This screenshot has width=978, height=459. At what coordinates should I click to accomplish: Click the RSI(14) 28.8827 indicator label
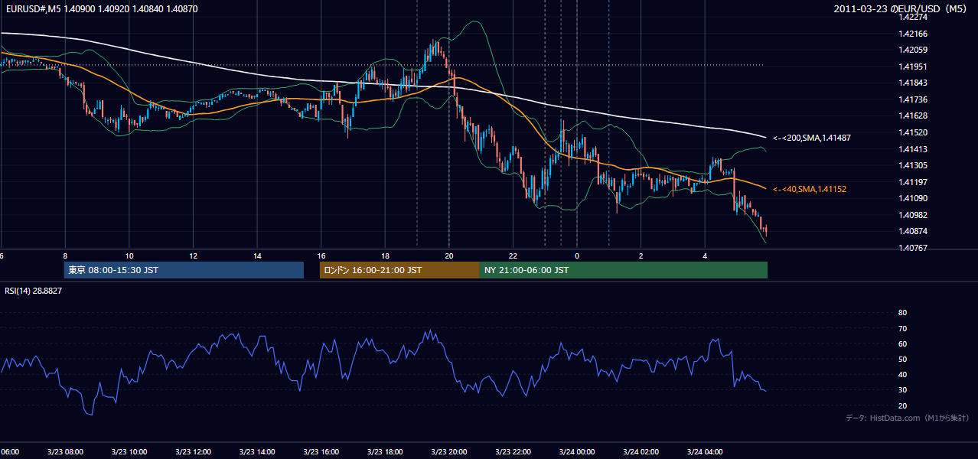(34, 291)
